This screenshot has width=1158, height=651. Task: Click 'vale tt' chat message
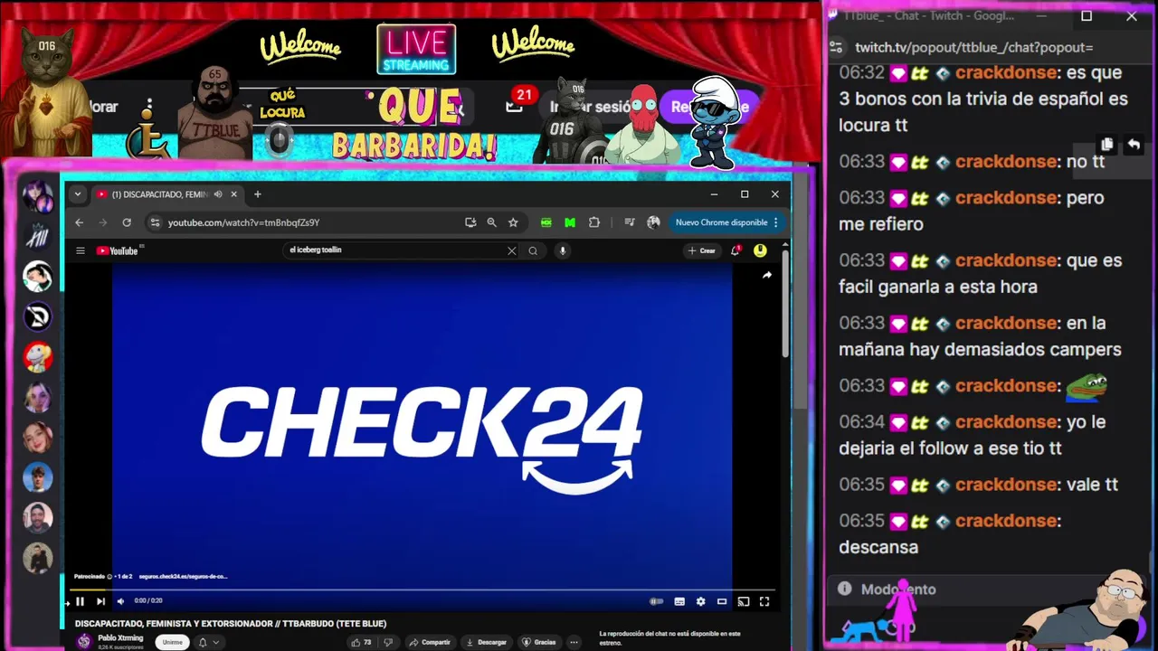tap(1092, 485)
